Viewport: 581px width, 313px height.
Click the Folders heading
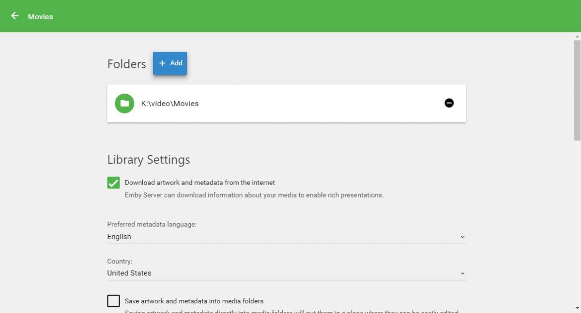pyautogui.click(x=126, y=64)
